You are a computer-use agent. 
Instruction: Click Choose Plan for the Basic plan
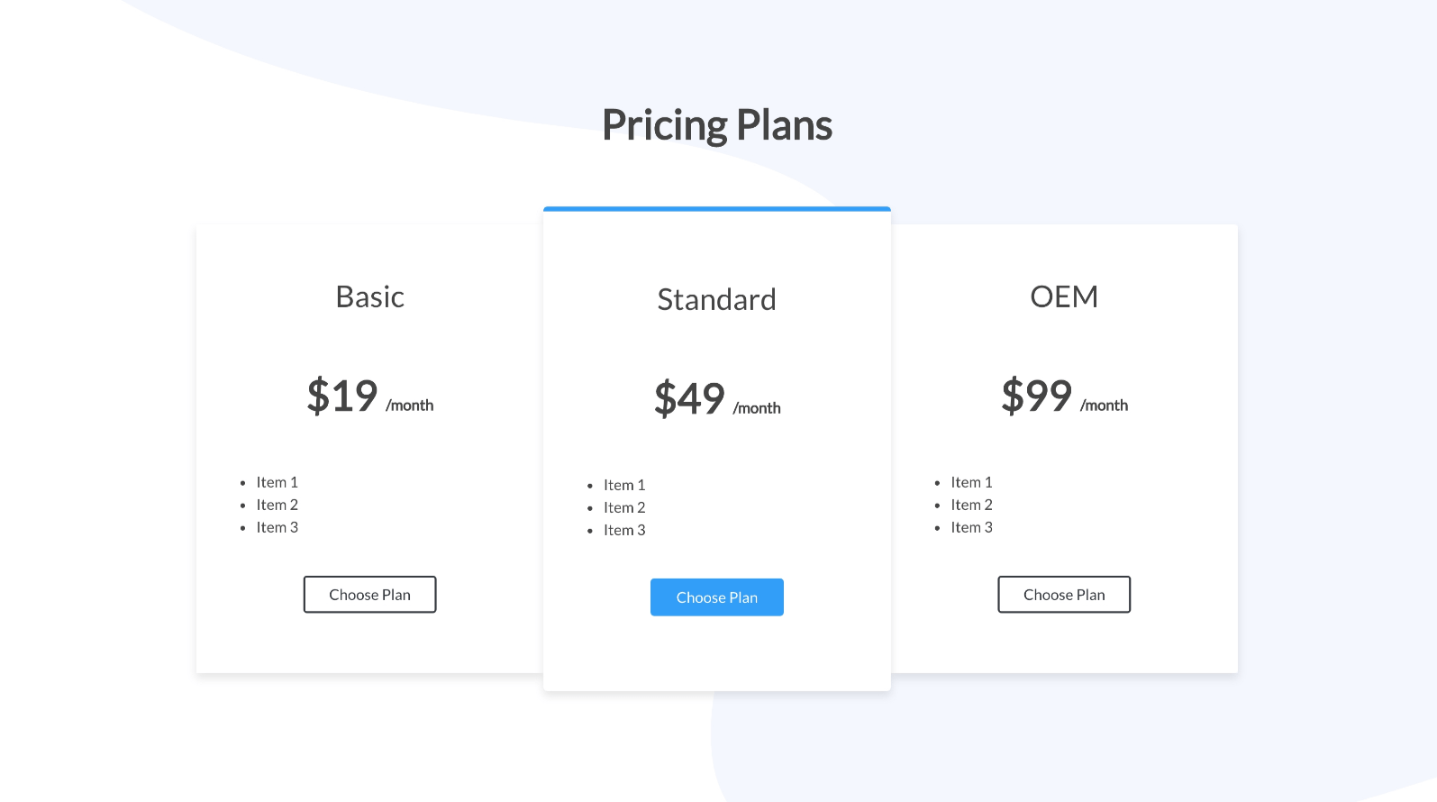pyautogui.click(x=369, y=594)
